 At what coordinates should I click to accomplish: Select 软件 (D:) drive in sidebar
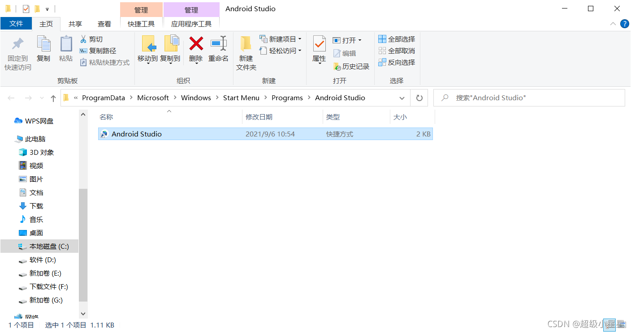point(37,260)
